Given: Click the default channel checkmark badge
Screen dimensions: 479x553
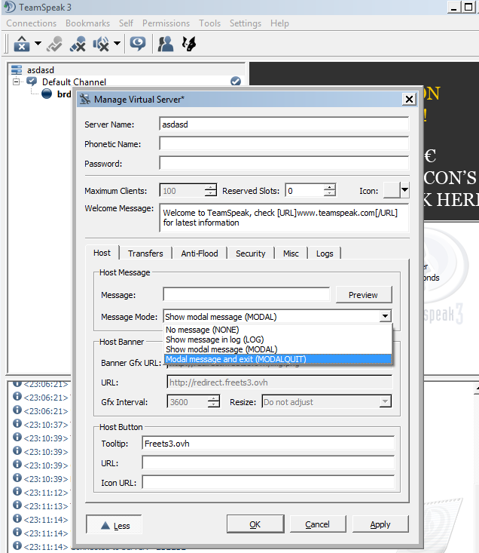Looking at the screenshot, I should click(x=235, y=81).
